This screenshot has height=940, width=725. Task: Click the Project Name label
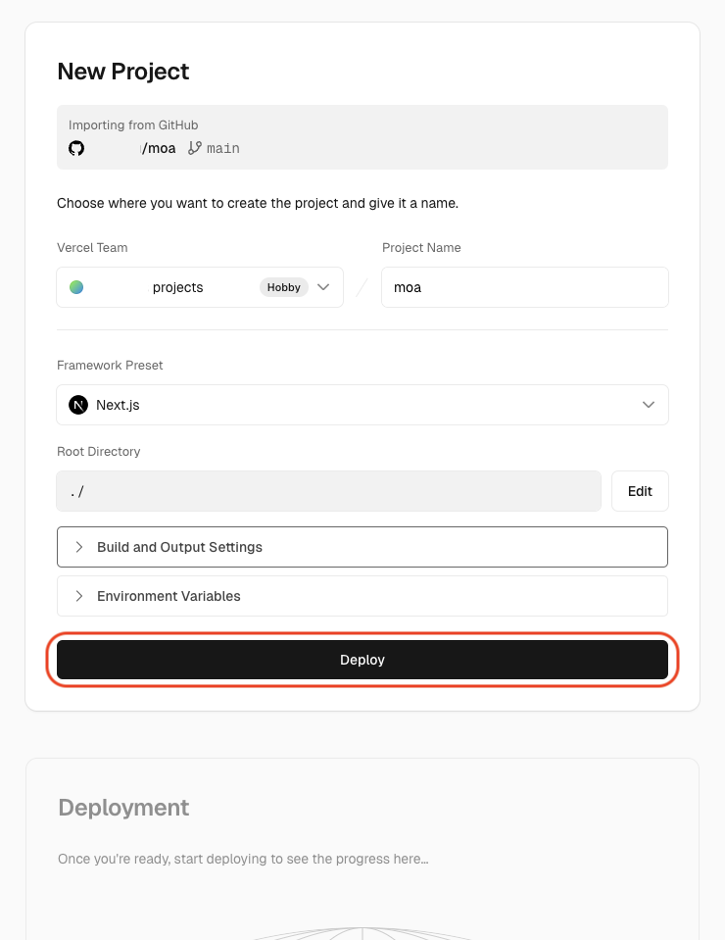pyautogui.click(x=421, y=248)
